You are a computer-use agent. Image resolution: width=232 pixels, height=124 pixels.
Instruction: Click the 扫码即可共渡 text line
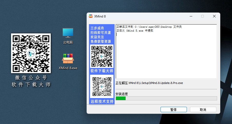pyautogui.click(x=100, y=33)
